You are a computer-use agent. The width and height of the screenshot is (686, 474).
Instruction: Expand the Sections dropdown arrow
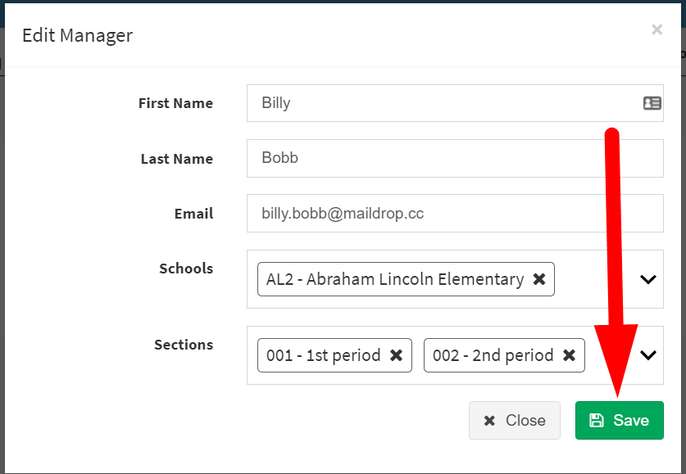point(648,355)
